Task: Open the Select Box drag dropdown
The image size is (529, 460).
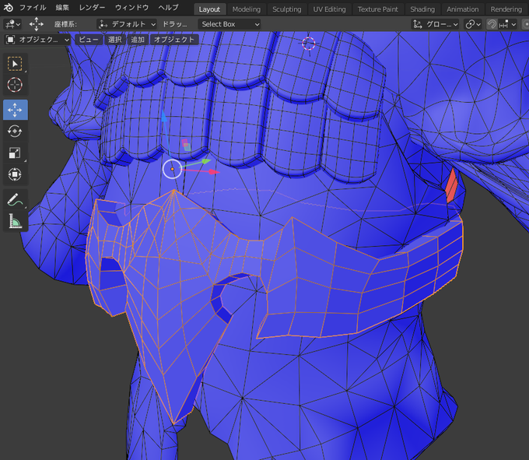Action: (x=229, y=24)
